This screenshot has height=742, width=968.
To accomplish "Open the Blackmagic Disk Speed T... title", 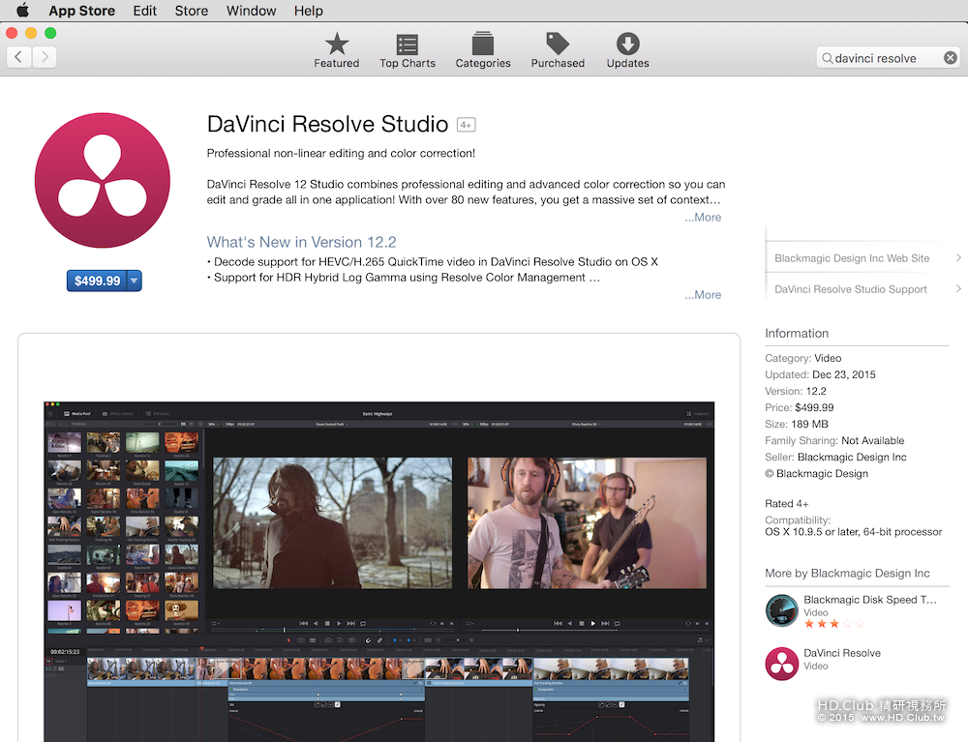I will pyautogui.click(x=870, y=600).
